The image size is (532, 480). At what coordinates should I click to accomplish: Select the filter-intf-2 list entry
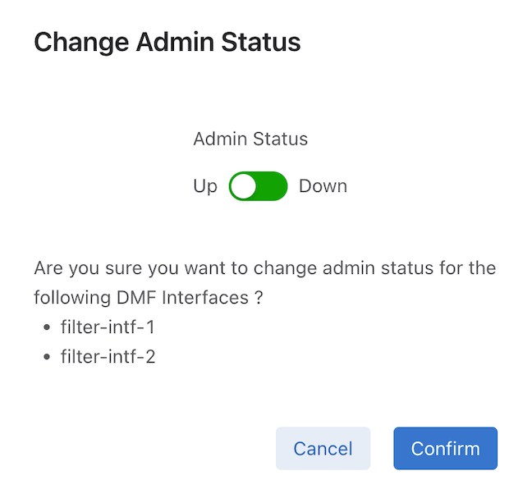[x=108, y=357]
